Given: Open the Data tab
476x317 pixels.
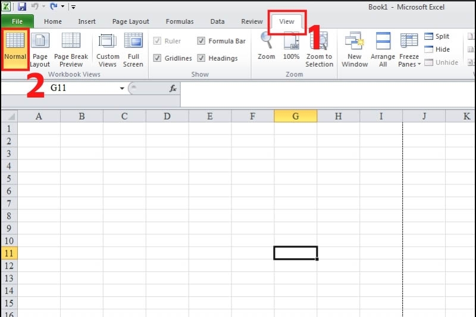Looking at the screenshot, I should pyautogui.click(x=217, y=21).
